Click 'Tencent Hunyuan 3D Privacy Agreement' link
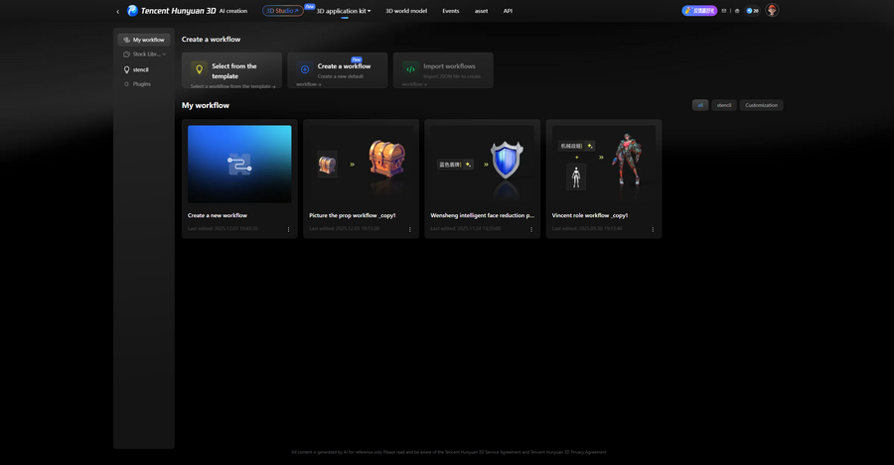894x465 pixels. pyautogui.click(x=568, y=452)
